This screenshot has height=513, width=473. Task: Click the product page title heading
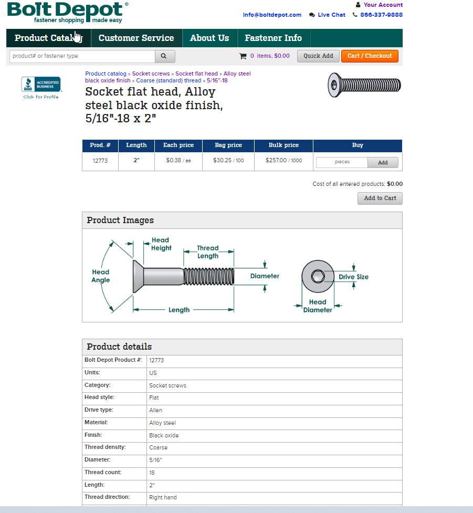(154, 105)
